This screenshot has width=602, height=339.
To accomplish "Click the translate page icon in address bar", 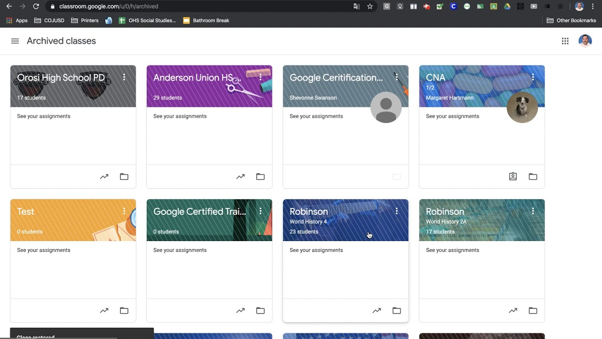I will click(356, 7).
